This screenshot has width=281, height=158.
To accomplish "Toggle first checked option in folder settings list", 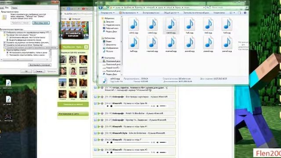I will tap(5, 32).
